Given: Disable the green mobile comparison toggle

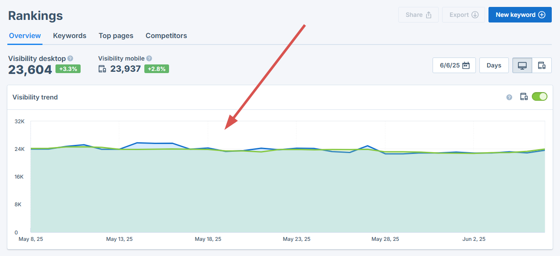Looking at the screenshot, I should [540, 96].
